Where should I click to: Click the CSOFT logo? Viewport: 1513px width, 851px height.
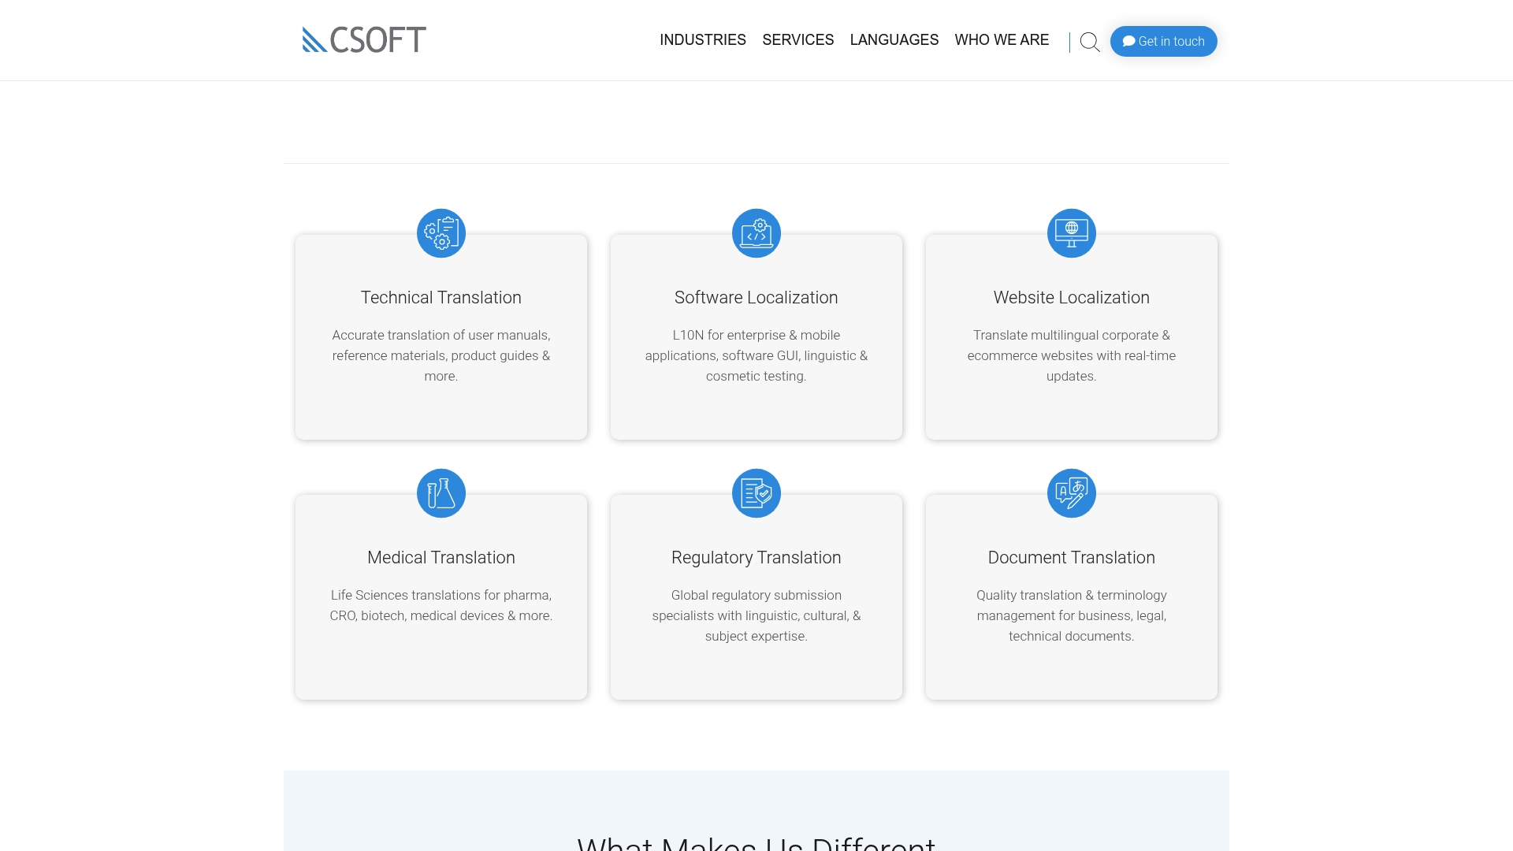click(363, 39)
